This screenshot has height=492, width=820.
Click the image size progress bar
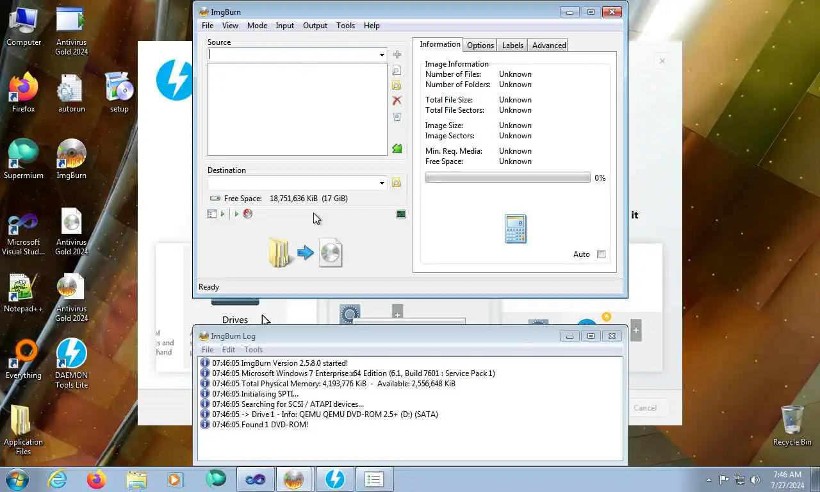tap(507, 177)
